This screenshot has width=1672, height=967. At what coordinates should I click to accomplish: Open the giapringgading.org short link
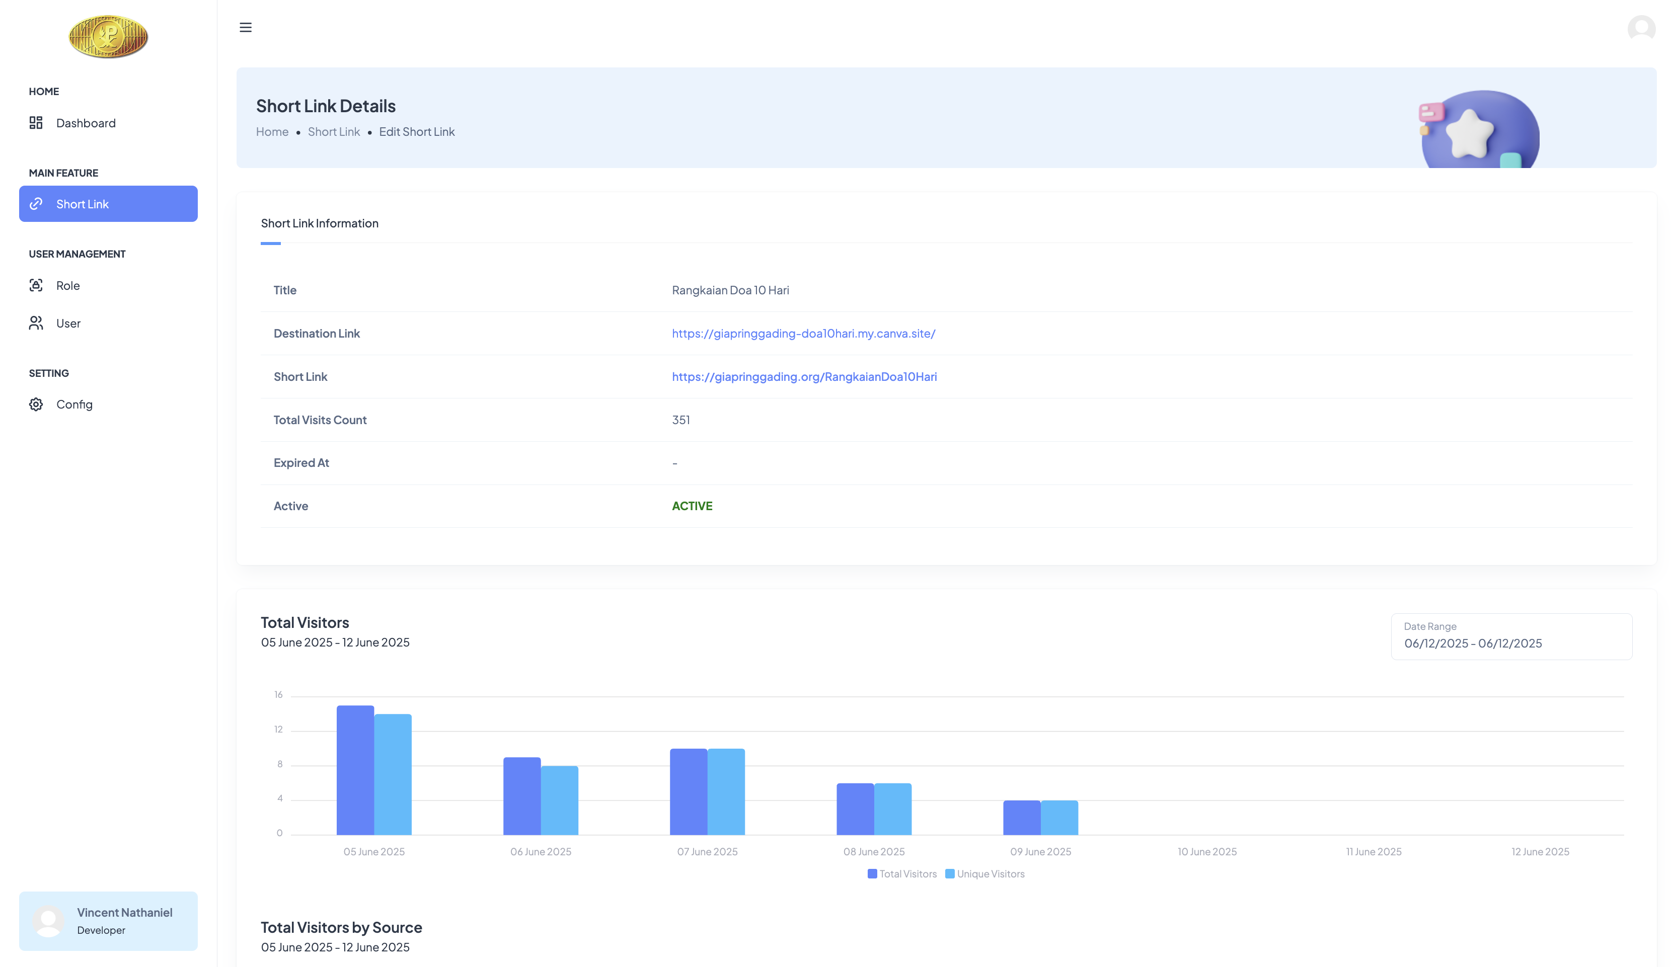point(804,376)
